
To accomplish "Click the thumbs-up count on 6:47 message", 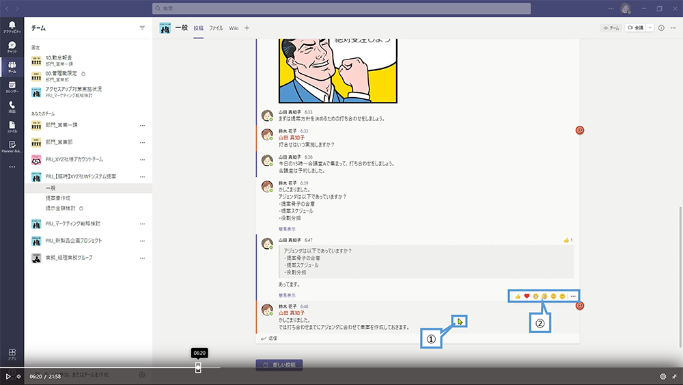I will (x=568, y=240).
